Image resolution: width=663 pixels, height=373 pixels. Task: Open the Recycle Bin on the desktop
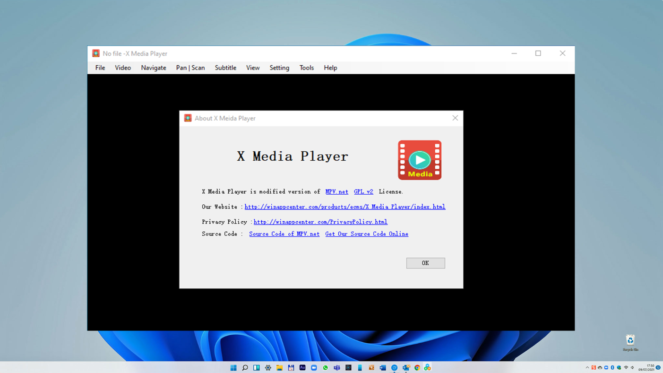[630, 341]
